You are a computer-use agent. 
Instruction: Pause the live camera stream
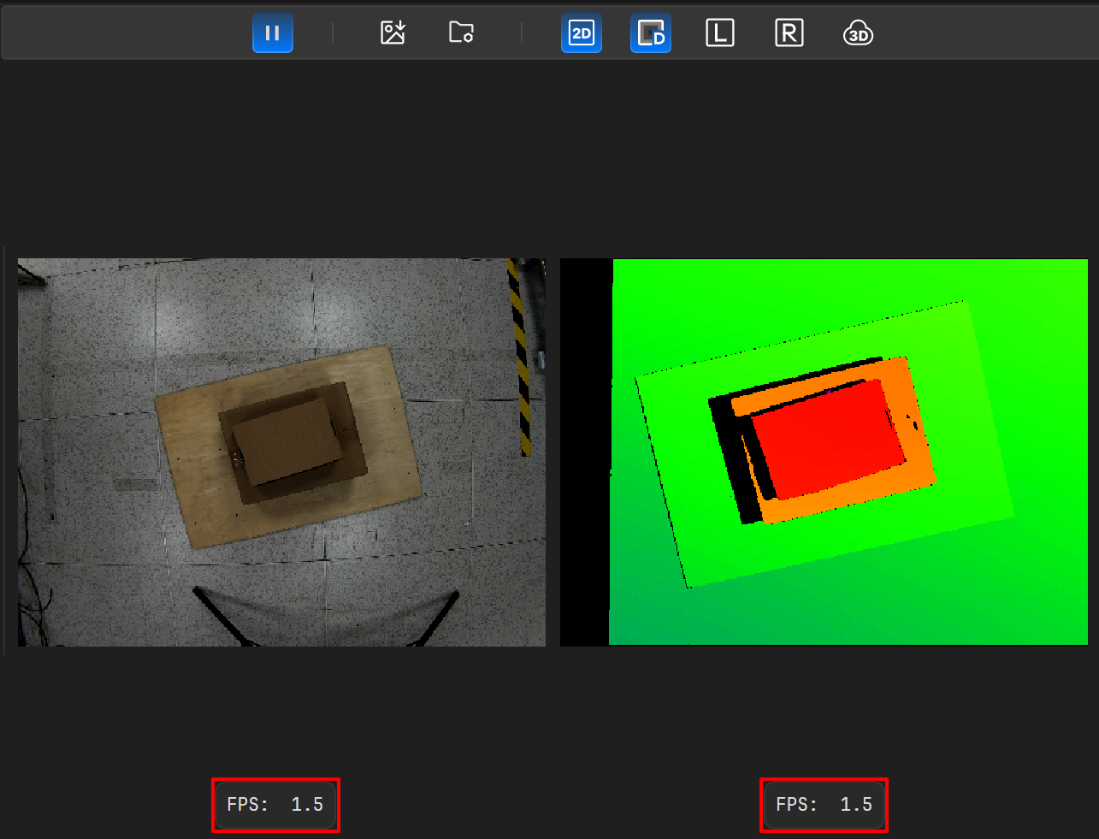[272, 33]
